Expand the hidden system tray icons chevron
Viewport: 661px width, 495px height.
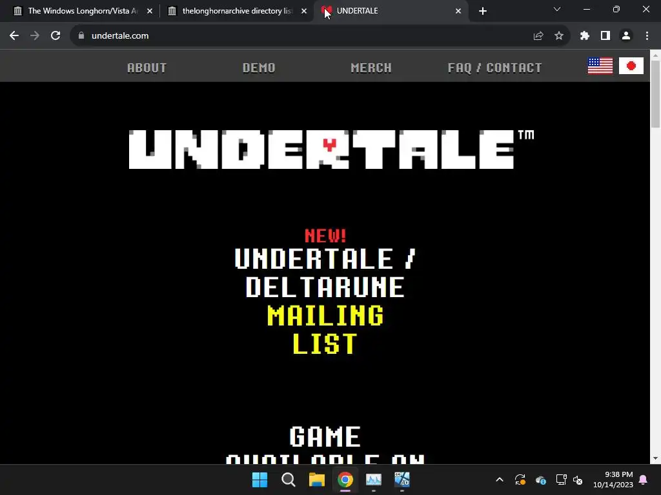(500, 480)
